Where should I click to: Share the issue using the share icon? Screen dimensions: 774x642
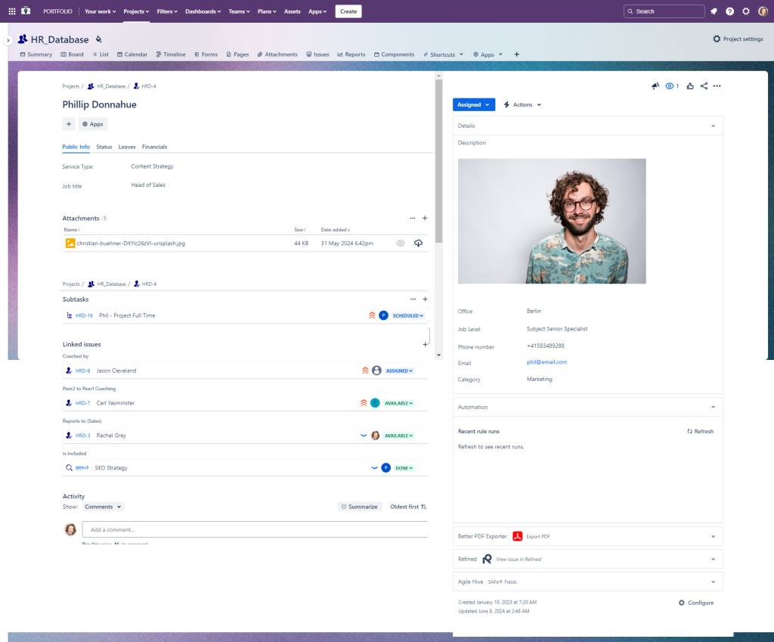(x=704, y=85)
